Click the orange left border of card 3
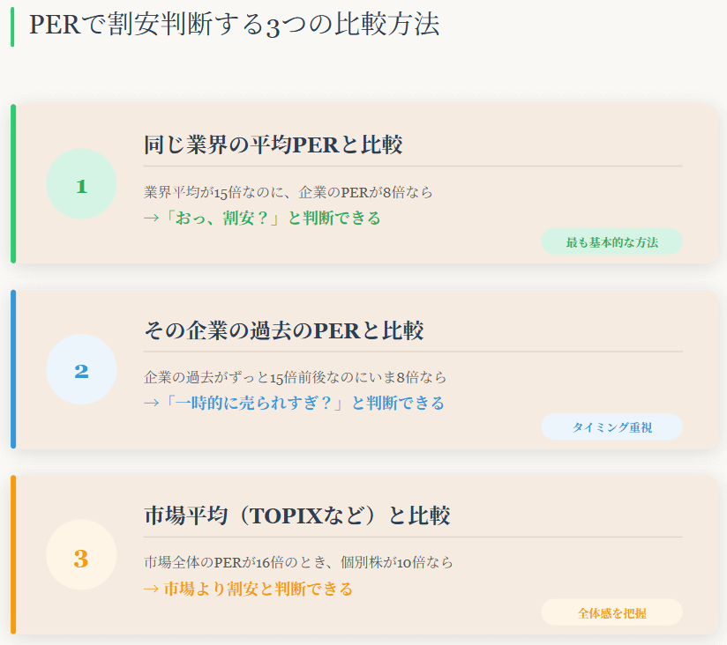Image resolution: width=727 pixels, height=645 pixels. (x=13, y=554)
